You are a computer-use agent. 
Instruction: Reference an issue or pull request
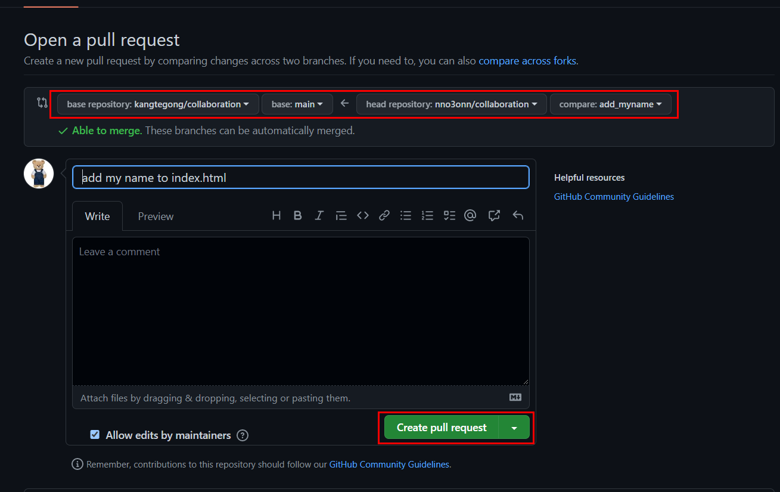(x=494, y=216)
